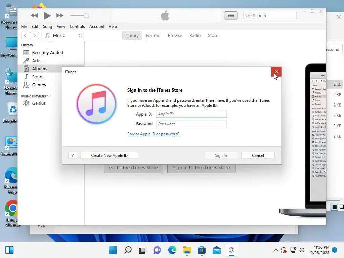Viewport: 344px width, 258px height.
Task: Close the iTunes sign-in dialog
Action: click(x=276, y=72)
